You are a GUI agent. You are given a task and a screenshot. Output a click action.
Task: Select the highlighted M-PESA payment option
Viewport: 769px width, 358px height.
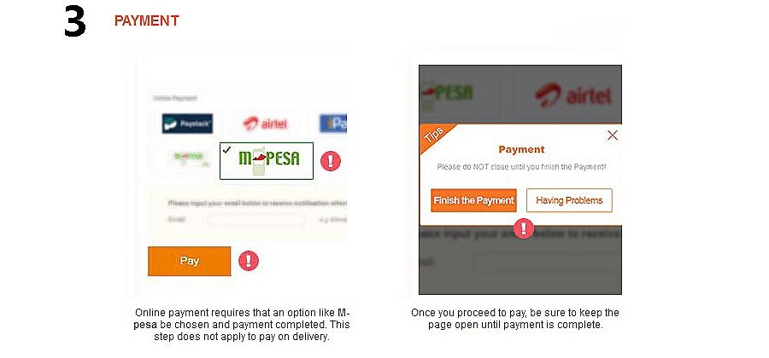pyautogui.click(x=267, y=161)
